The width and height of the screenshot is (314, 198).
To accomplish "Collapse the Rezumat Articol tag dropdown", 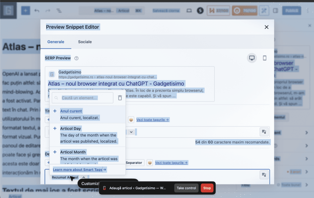I will 84,178.
